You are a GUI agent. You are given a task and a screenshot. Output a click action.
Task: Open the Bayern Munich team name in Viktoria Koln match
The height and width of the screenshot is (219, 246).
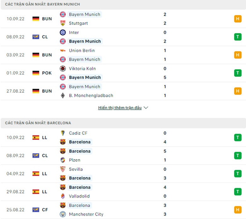[x=85, y=78]
